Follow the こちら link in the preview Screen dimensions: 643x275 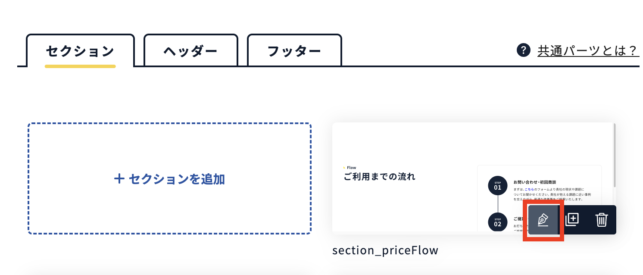(529, 189)
